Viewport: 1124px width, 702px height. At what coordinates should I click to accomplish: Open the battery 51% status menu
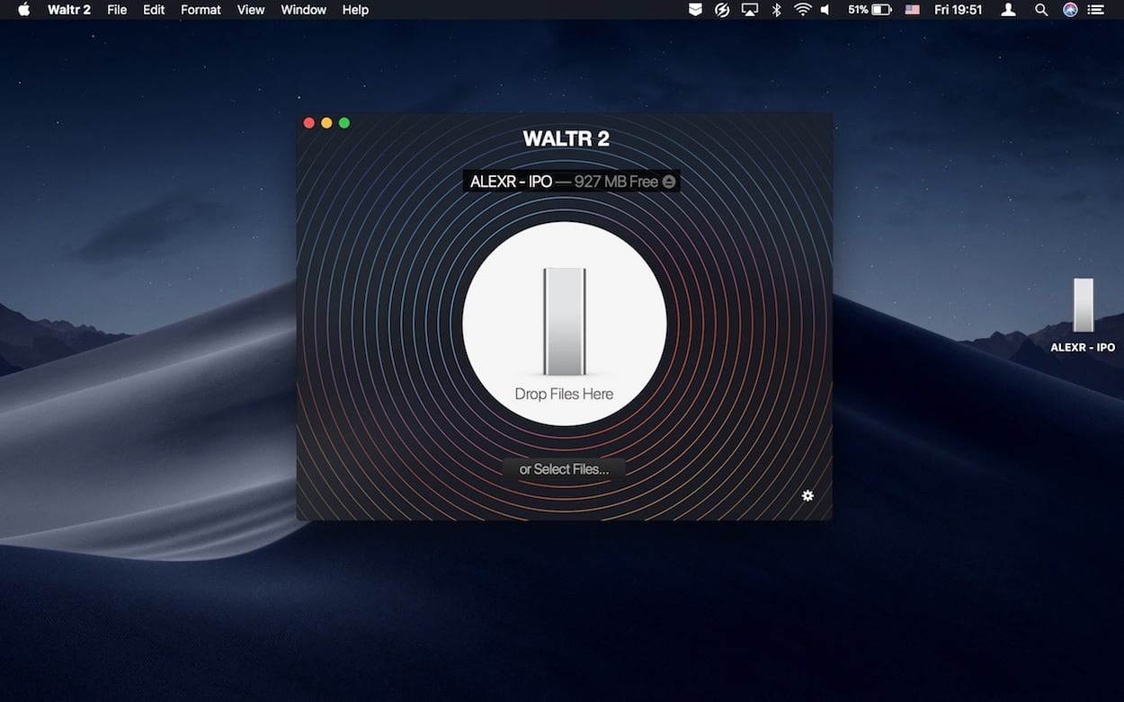coord(869,10)
